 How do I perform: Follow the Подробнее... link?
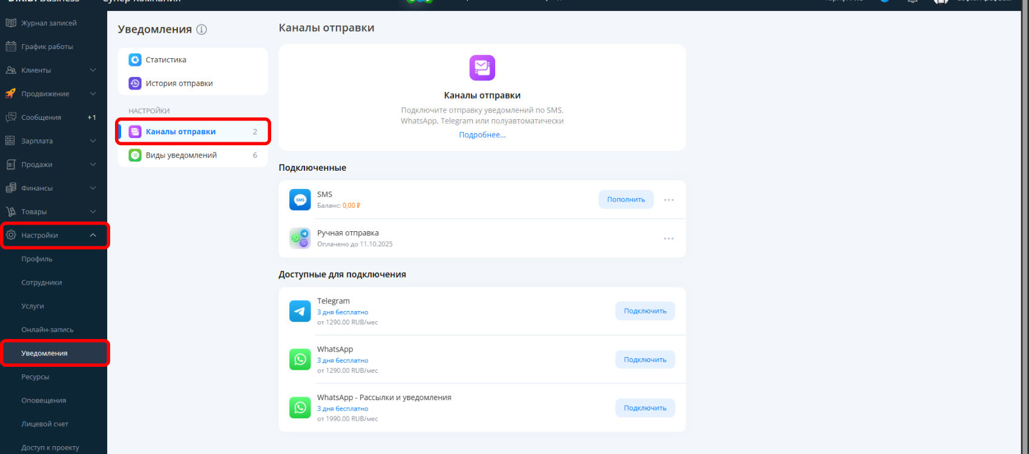coord(482,135)
